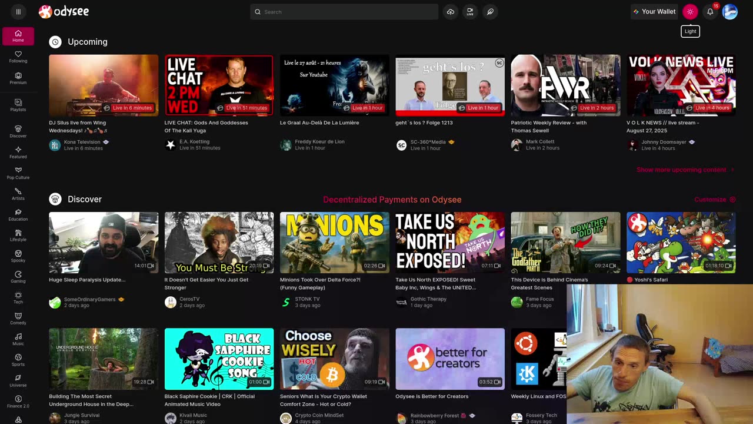Open Kona Television channel link
Image resolution: width=753 pixels, height=424 pixels.
pos(82,142)
